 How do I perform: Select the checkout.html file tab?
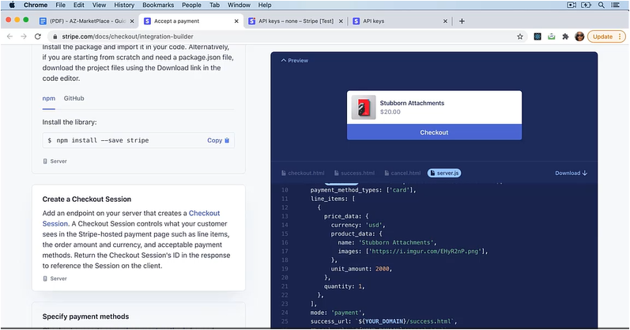pos(303,173)
